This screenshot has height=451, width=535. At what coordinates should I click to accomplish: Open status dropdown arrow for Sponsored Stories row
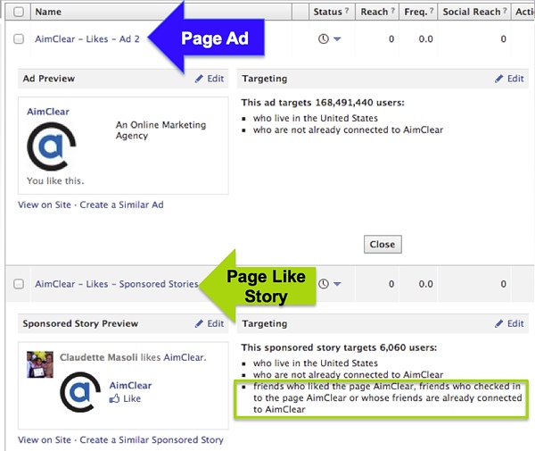coord(337,284)
